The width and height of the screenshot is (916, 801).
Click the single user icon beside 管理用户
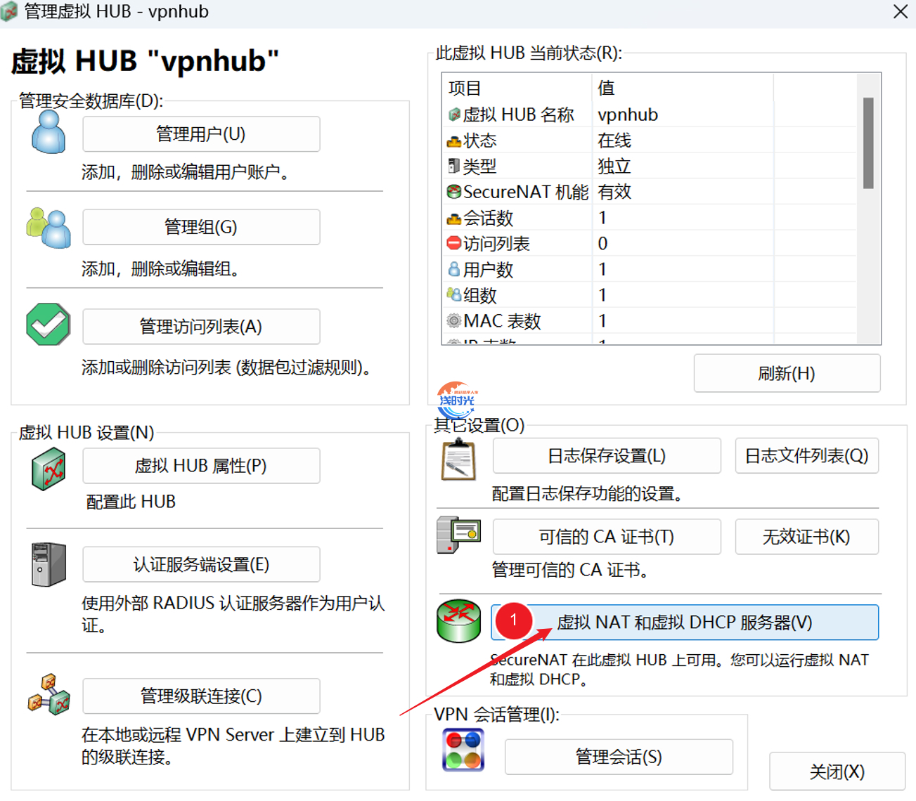point(49,133)
